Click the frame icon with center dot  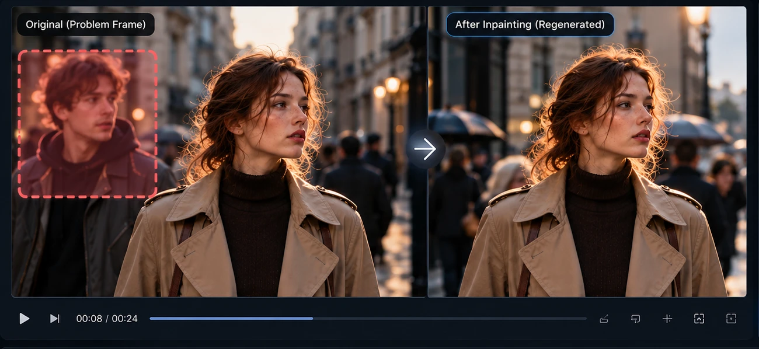[x=731, y=318]
